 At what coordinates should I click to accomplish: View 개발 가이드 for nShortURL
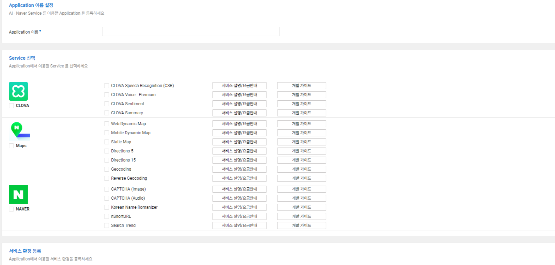click(301, 216)
